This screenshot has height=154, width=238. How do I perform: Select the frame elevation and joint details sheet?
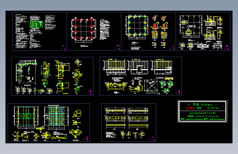tap(52, 76)
